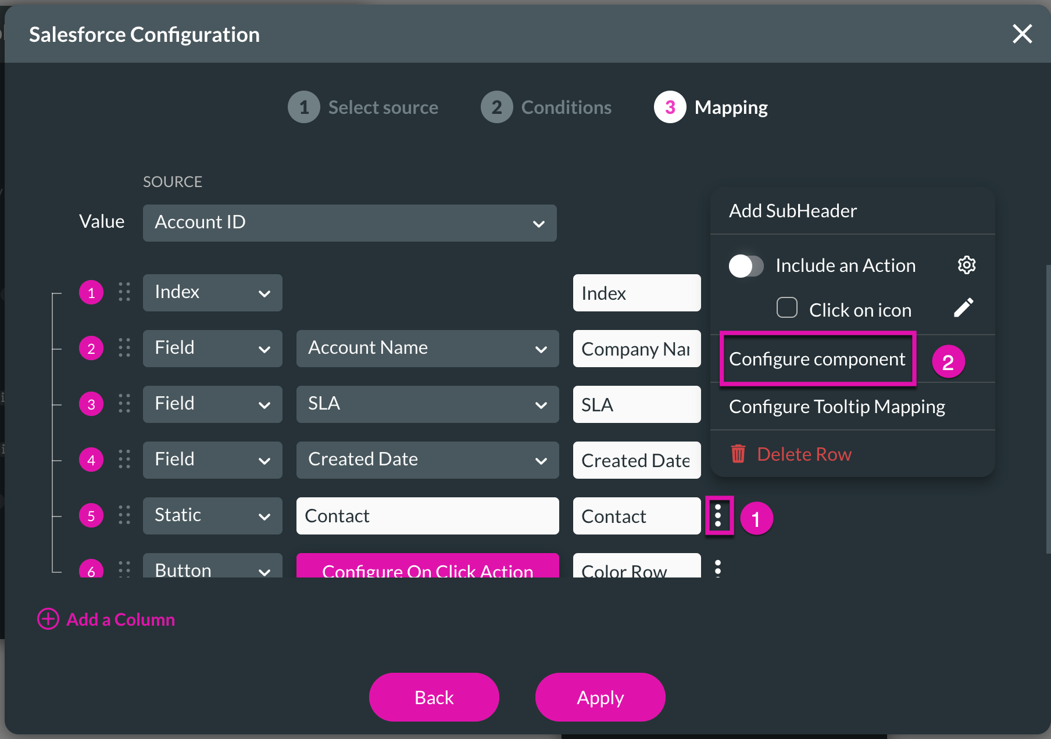Open the Field type dropdown in row 3
This screenshot has height=739, width=1051.
(x=213, y=404)
